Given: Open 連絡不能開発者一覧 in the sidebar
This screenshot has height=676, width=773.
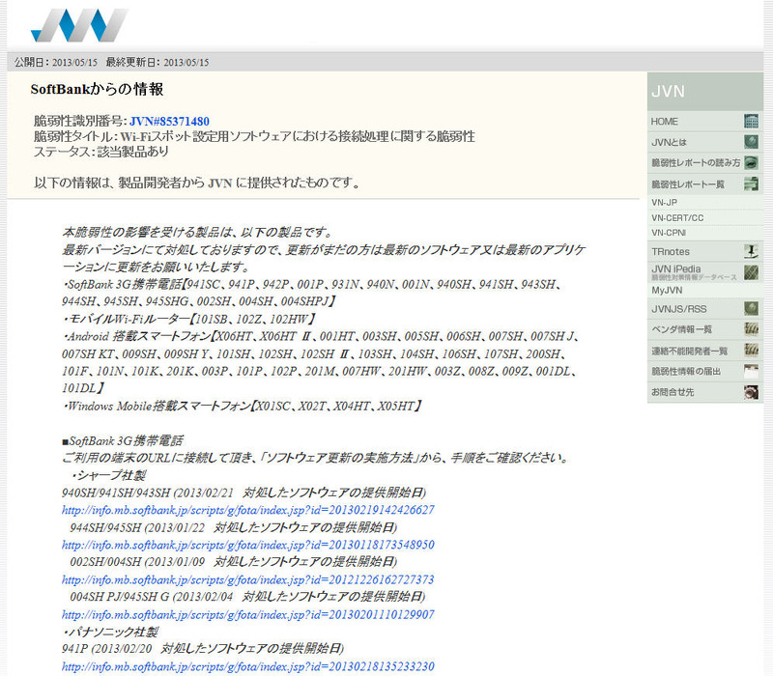Looking at the screenshot, I should [690, 351].
